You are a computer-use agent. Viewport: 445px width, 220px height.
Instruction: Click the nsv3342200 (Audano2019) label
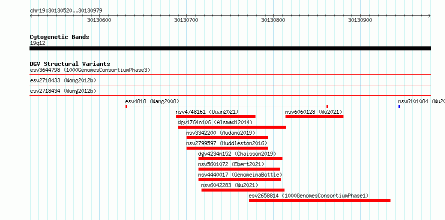(221, 133)
